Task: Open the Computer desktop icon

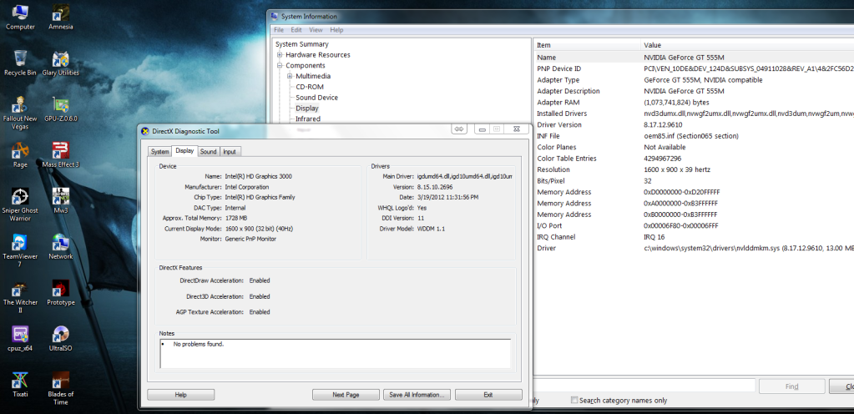Action: (x=20, y=17)
